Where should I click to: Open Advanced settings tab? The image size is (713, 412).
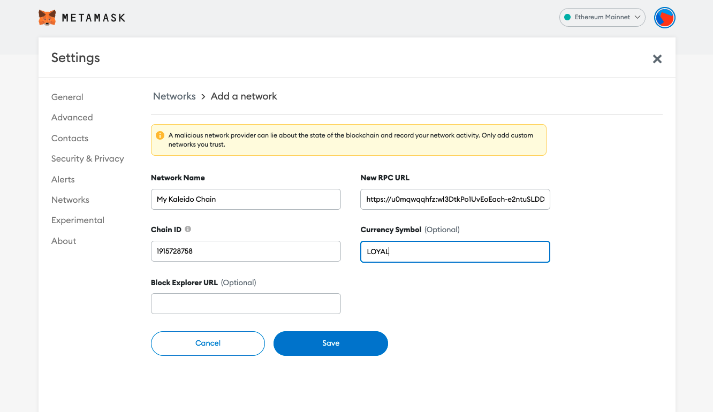coord(72,117)
